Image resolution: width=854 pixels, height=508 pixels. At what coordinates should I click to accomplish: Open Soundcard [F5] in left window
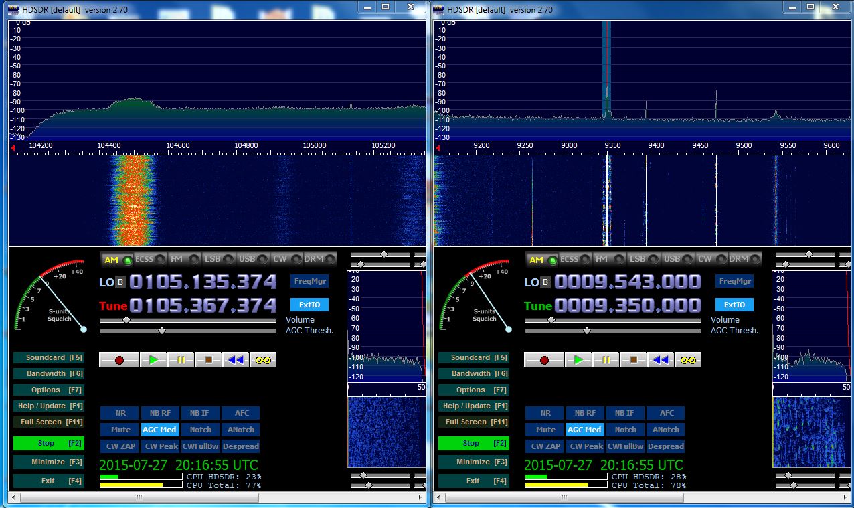(49, 357)
